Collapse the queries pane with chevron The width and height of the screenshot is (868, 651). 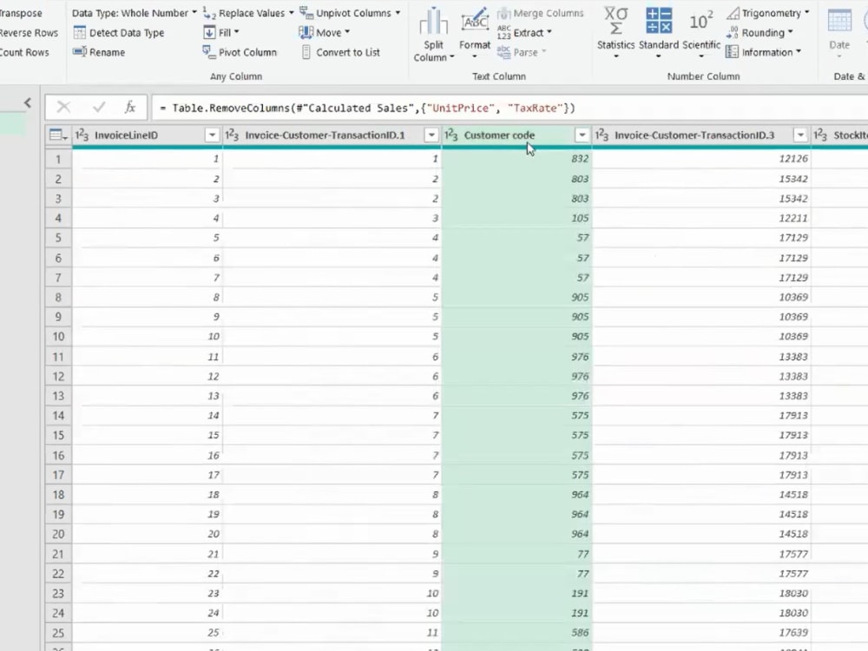tap(28, 102)
